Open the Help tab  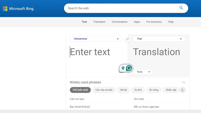tap(171, 22)
